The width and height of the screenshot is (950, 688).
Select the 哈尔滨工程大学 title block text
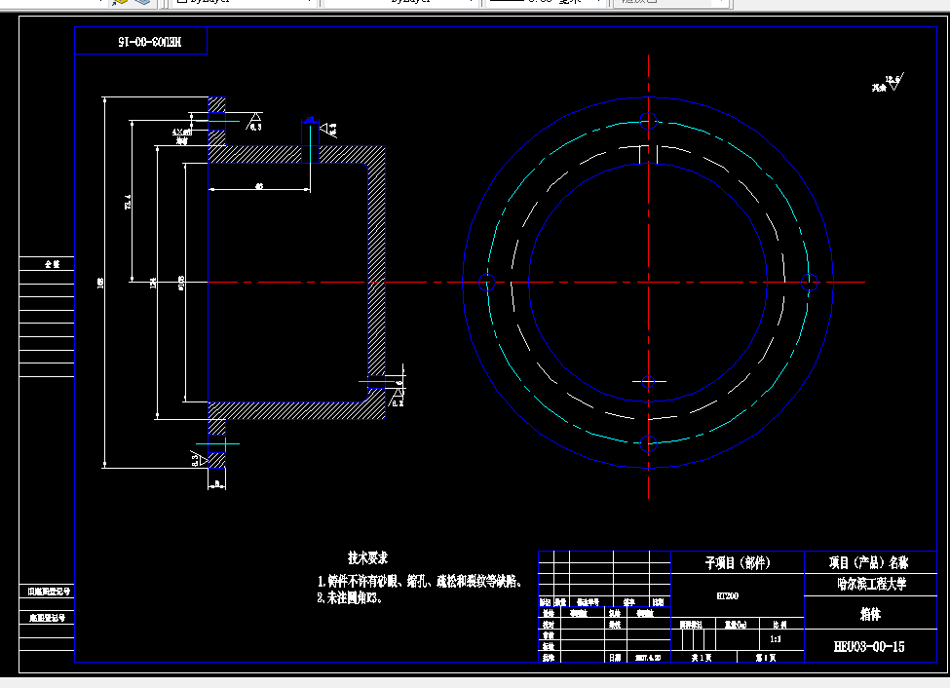coord(871,584)
